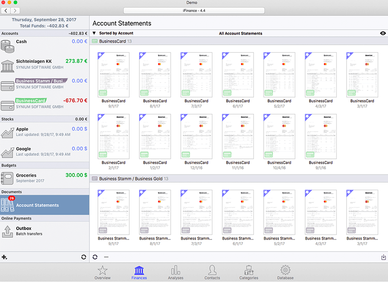388x282 pixels.
Task: Refresh accounts using sidebar sync icon
Action: 84,257
